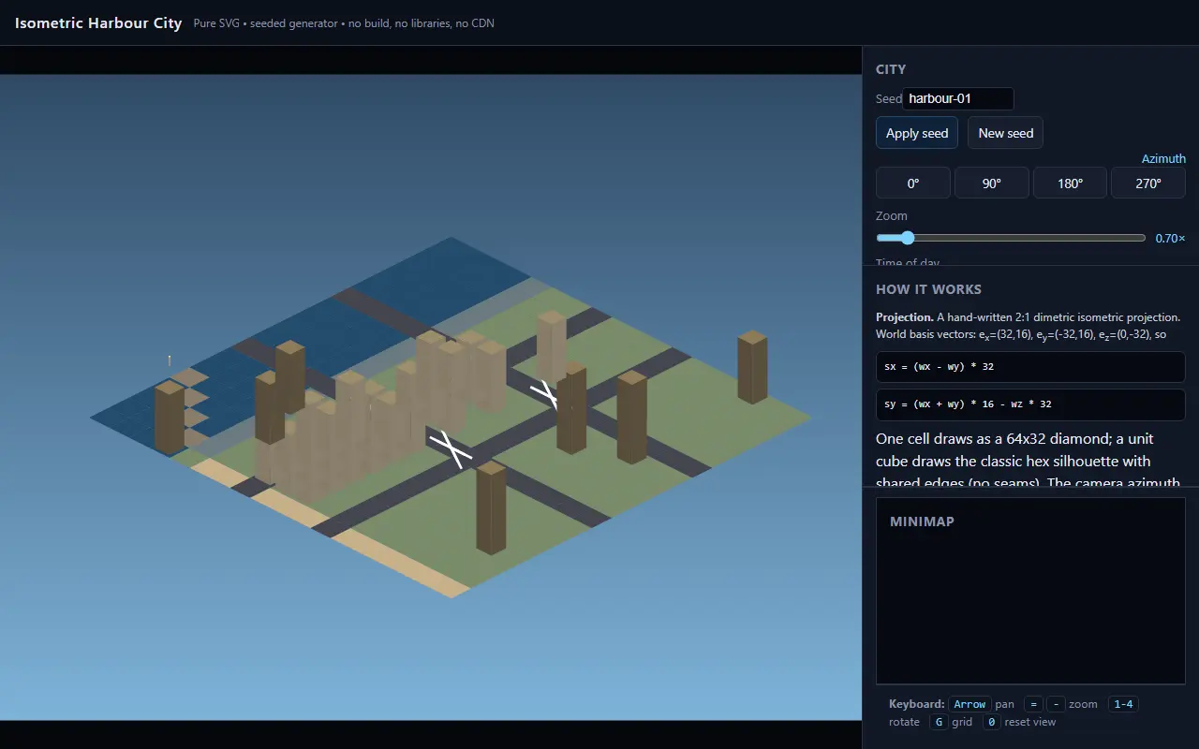Viewport: 1199px width, 749px height.
Task: Click the Arrow key hint
Action: 970,704
